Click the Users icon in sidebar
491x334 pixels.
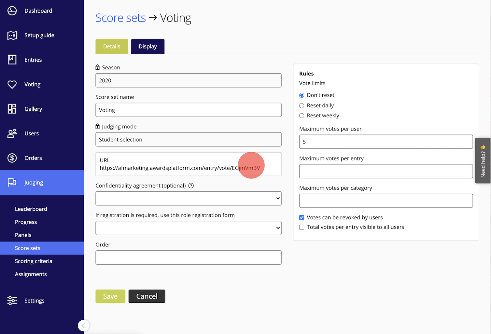(12, 133)
